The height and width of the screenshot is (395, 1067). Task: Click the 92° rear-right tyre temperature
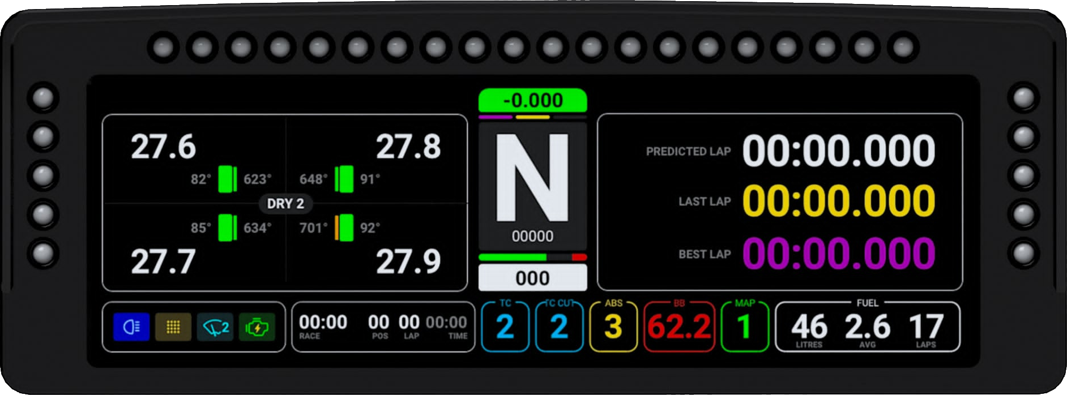pyautogui.click(x=370, y=228)
